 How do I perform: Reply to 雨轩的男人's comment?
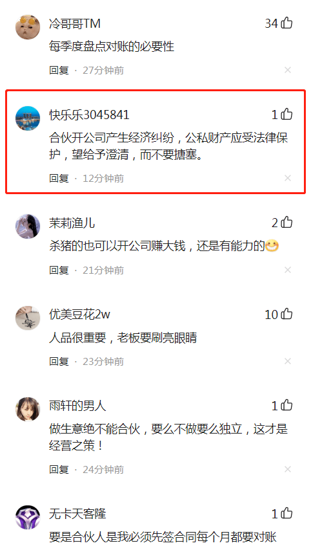tap(59, 469)
